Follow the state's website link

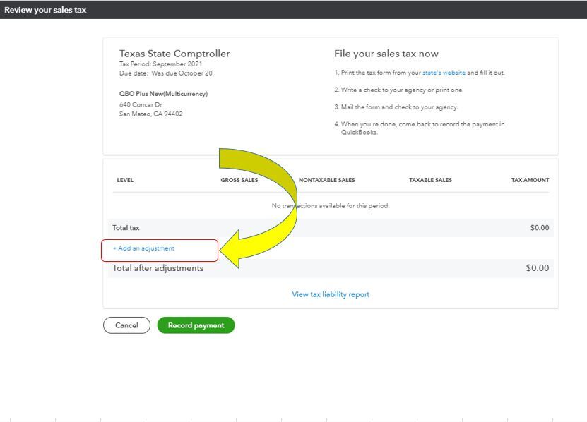tap(444, 73)
